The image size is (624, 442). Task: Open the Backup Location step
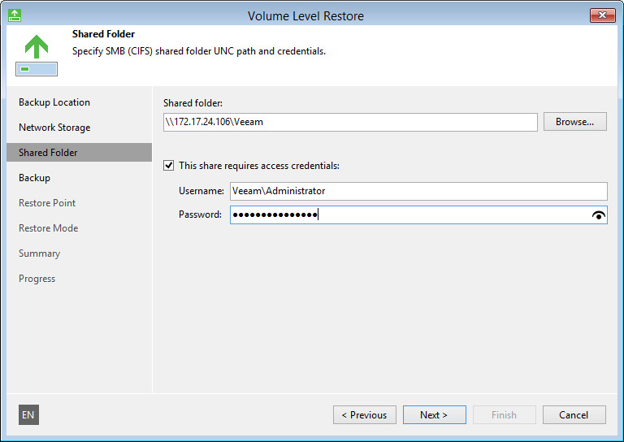[54, 102]
